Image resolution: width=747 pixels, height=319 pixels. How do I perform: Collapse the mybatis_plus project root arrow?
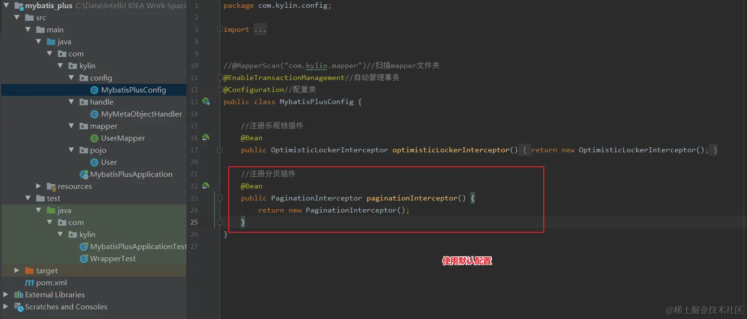pos(6,6)
